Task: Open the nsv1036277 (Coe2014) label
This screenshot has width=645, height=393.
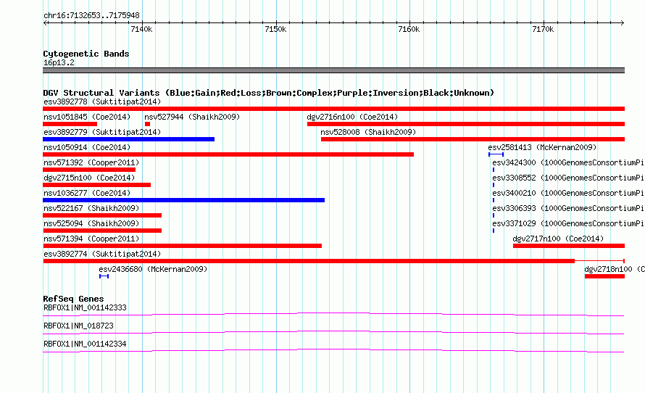Action: click(x=87, y=193)
